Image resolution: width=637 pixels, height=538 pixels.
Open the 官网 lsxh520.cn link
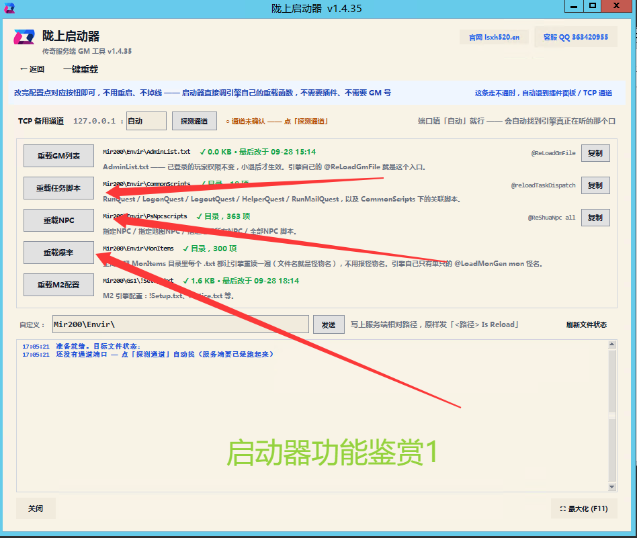494,38
